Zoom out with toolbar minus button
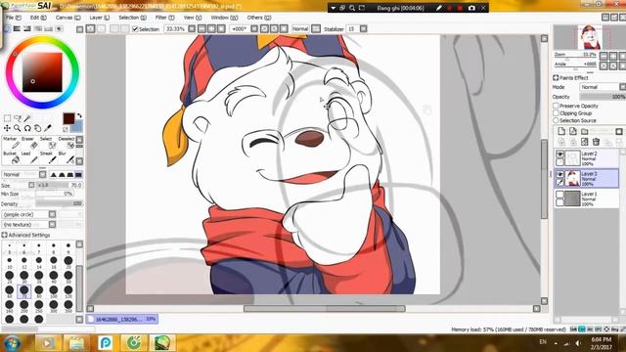Viewport: 626px width, 352px height. point(202,28)
